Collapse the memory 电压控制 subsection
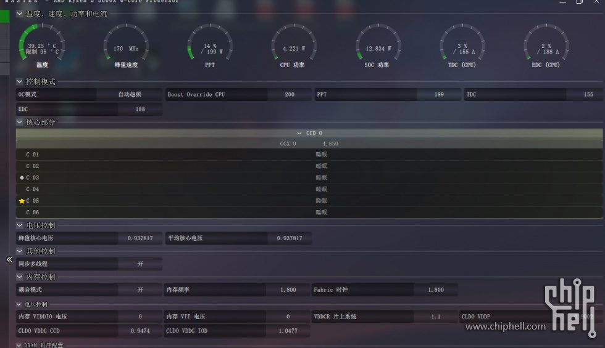Image resolution: width=605 pixels, height=348 pixels. [x=19, y=304]
